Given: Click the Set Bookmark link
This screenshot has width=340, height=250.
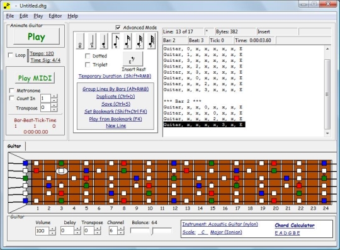Looking at the screenshot, I should click(116, 111).
